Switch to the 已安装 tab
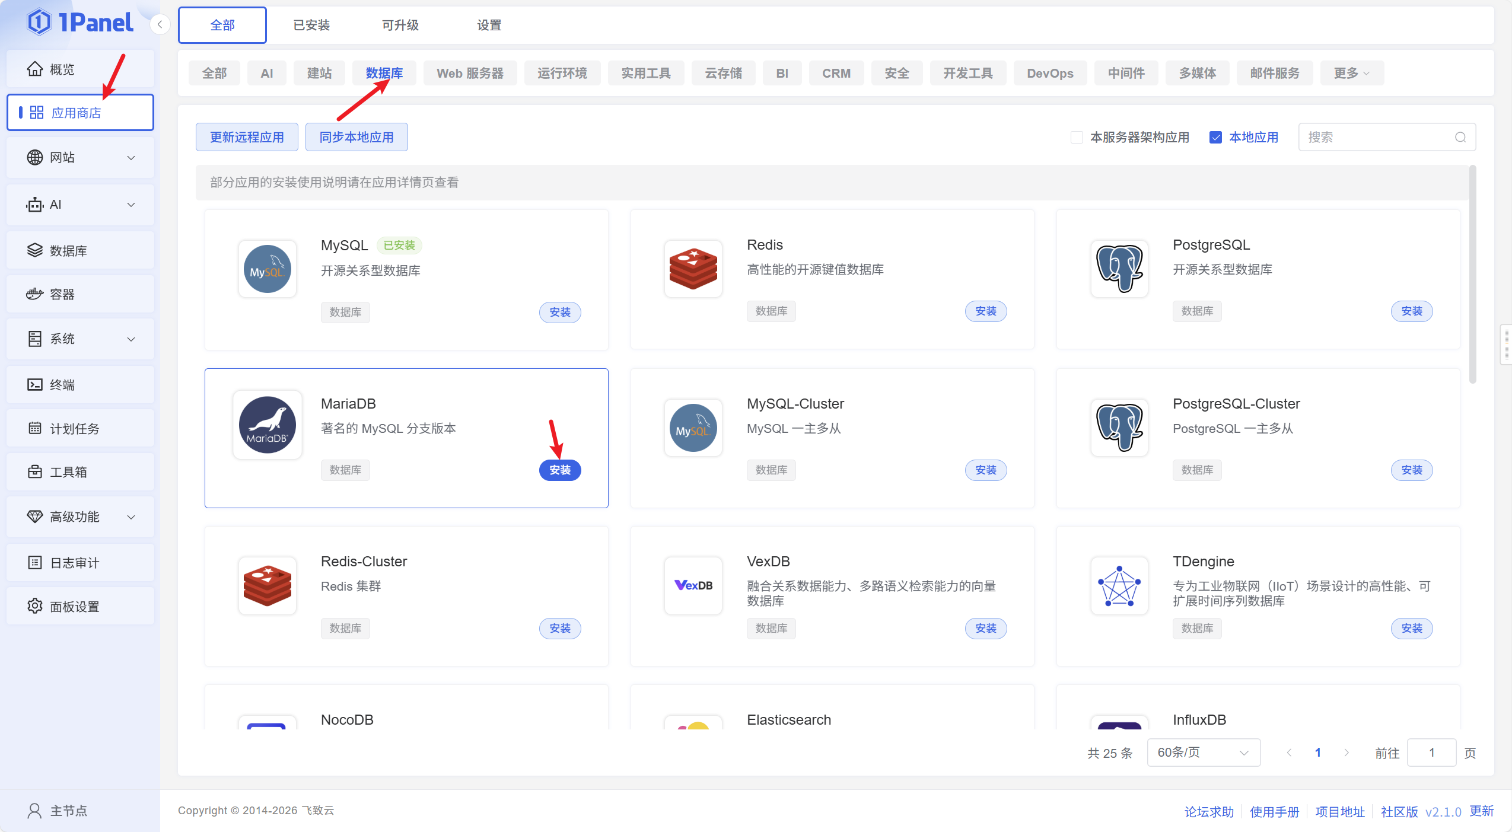The image size is (1512, 832). click(311, 25)
